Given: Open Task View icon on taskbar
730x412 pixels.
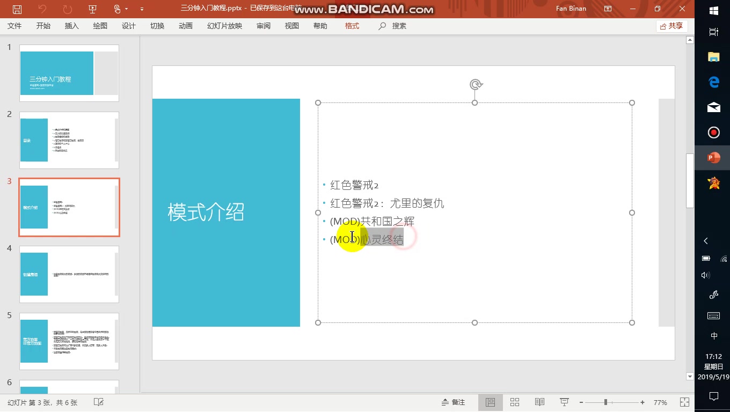Looking at the screenshot, I should (x=713, y=32).
